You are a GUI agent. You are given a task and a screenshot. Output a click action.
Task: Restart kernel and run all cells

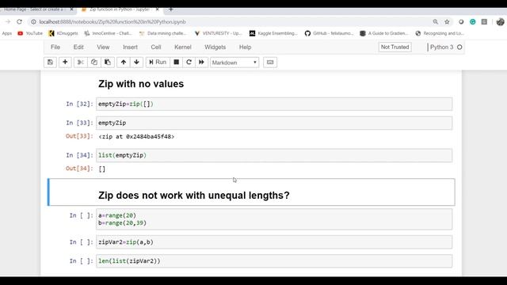click(x=201, y=63)
